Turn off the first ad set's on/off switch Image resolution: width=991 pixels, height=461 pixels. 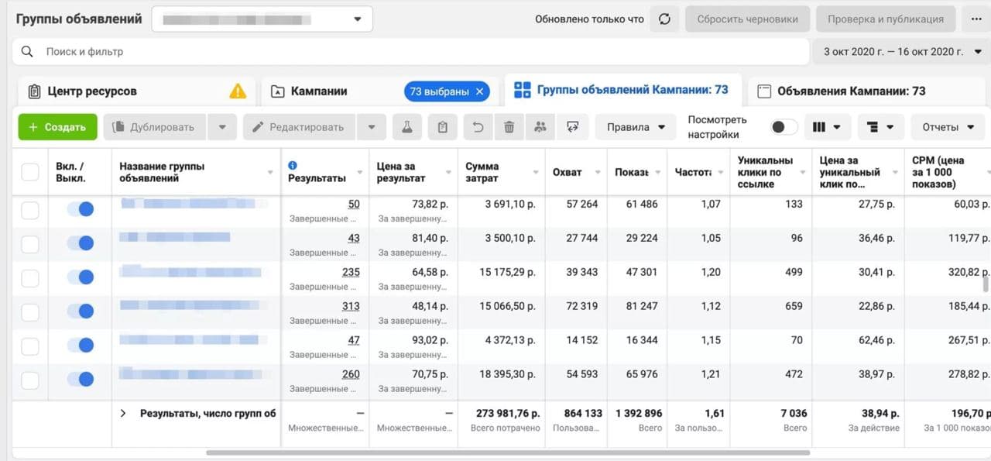tap(81, 209)
